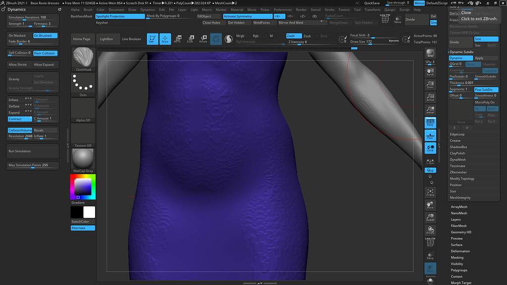This screenshot has width=507, height=285.
Task: Click the Run Simulation button
Action: [x=31, y=151]
